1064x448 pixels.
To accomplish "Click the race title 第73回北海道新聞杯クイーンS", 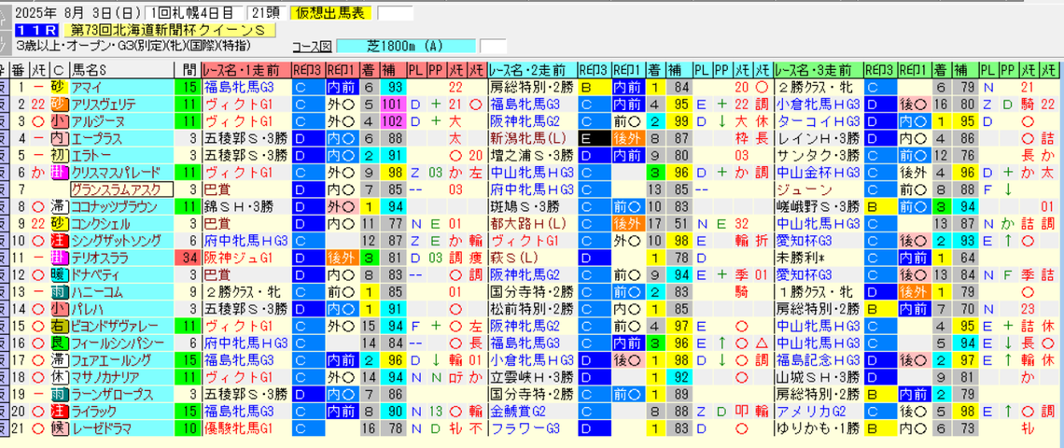I will pyautogui.click(x=170, y=30).
